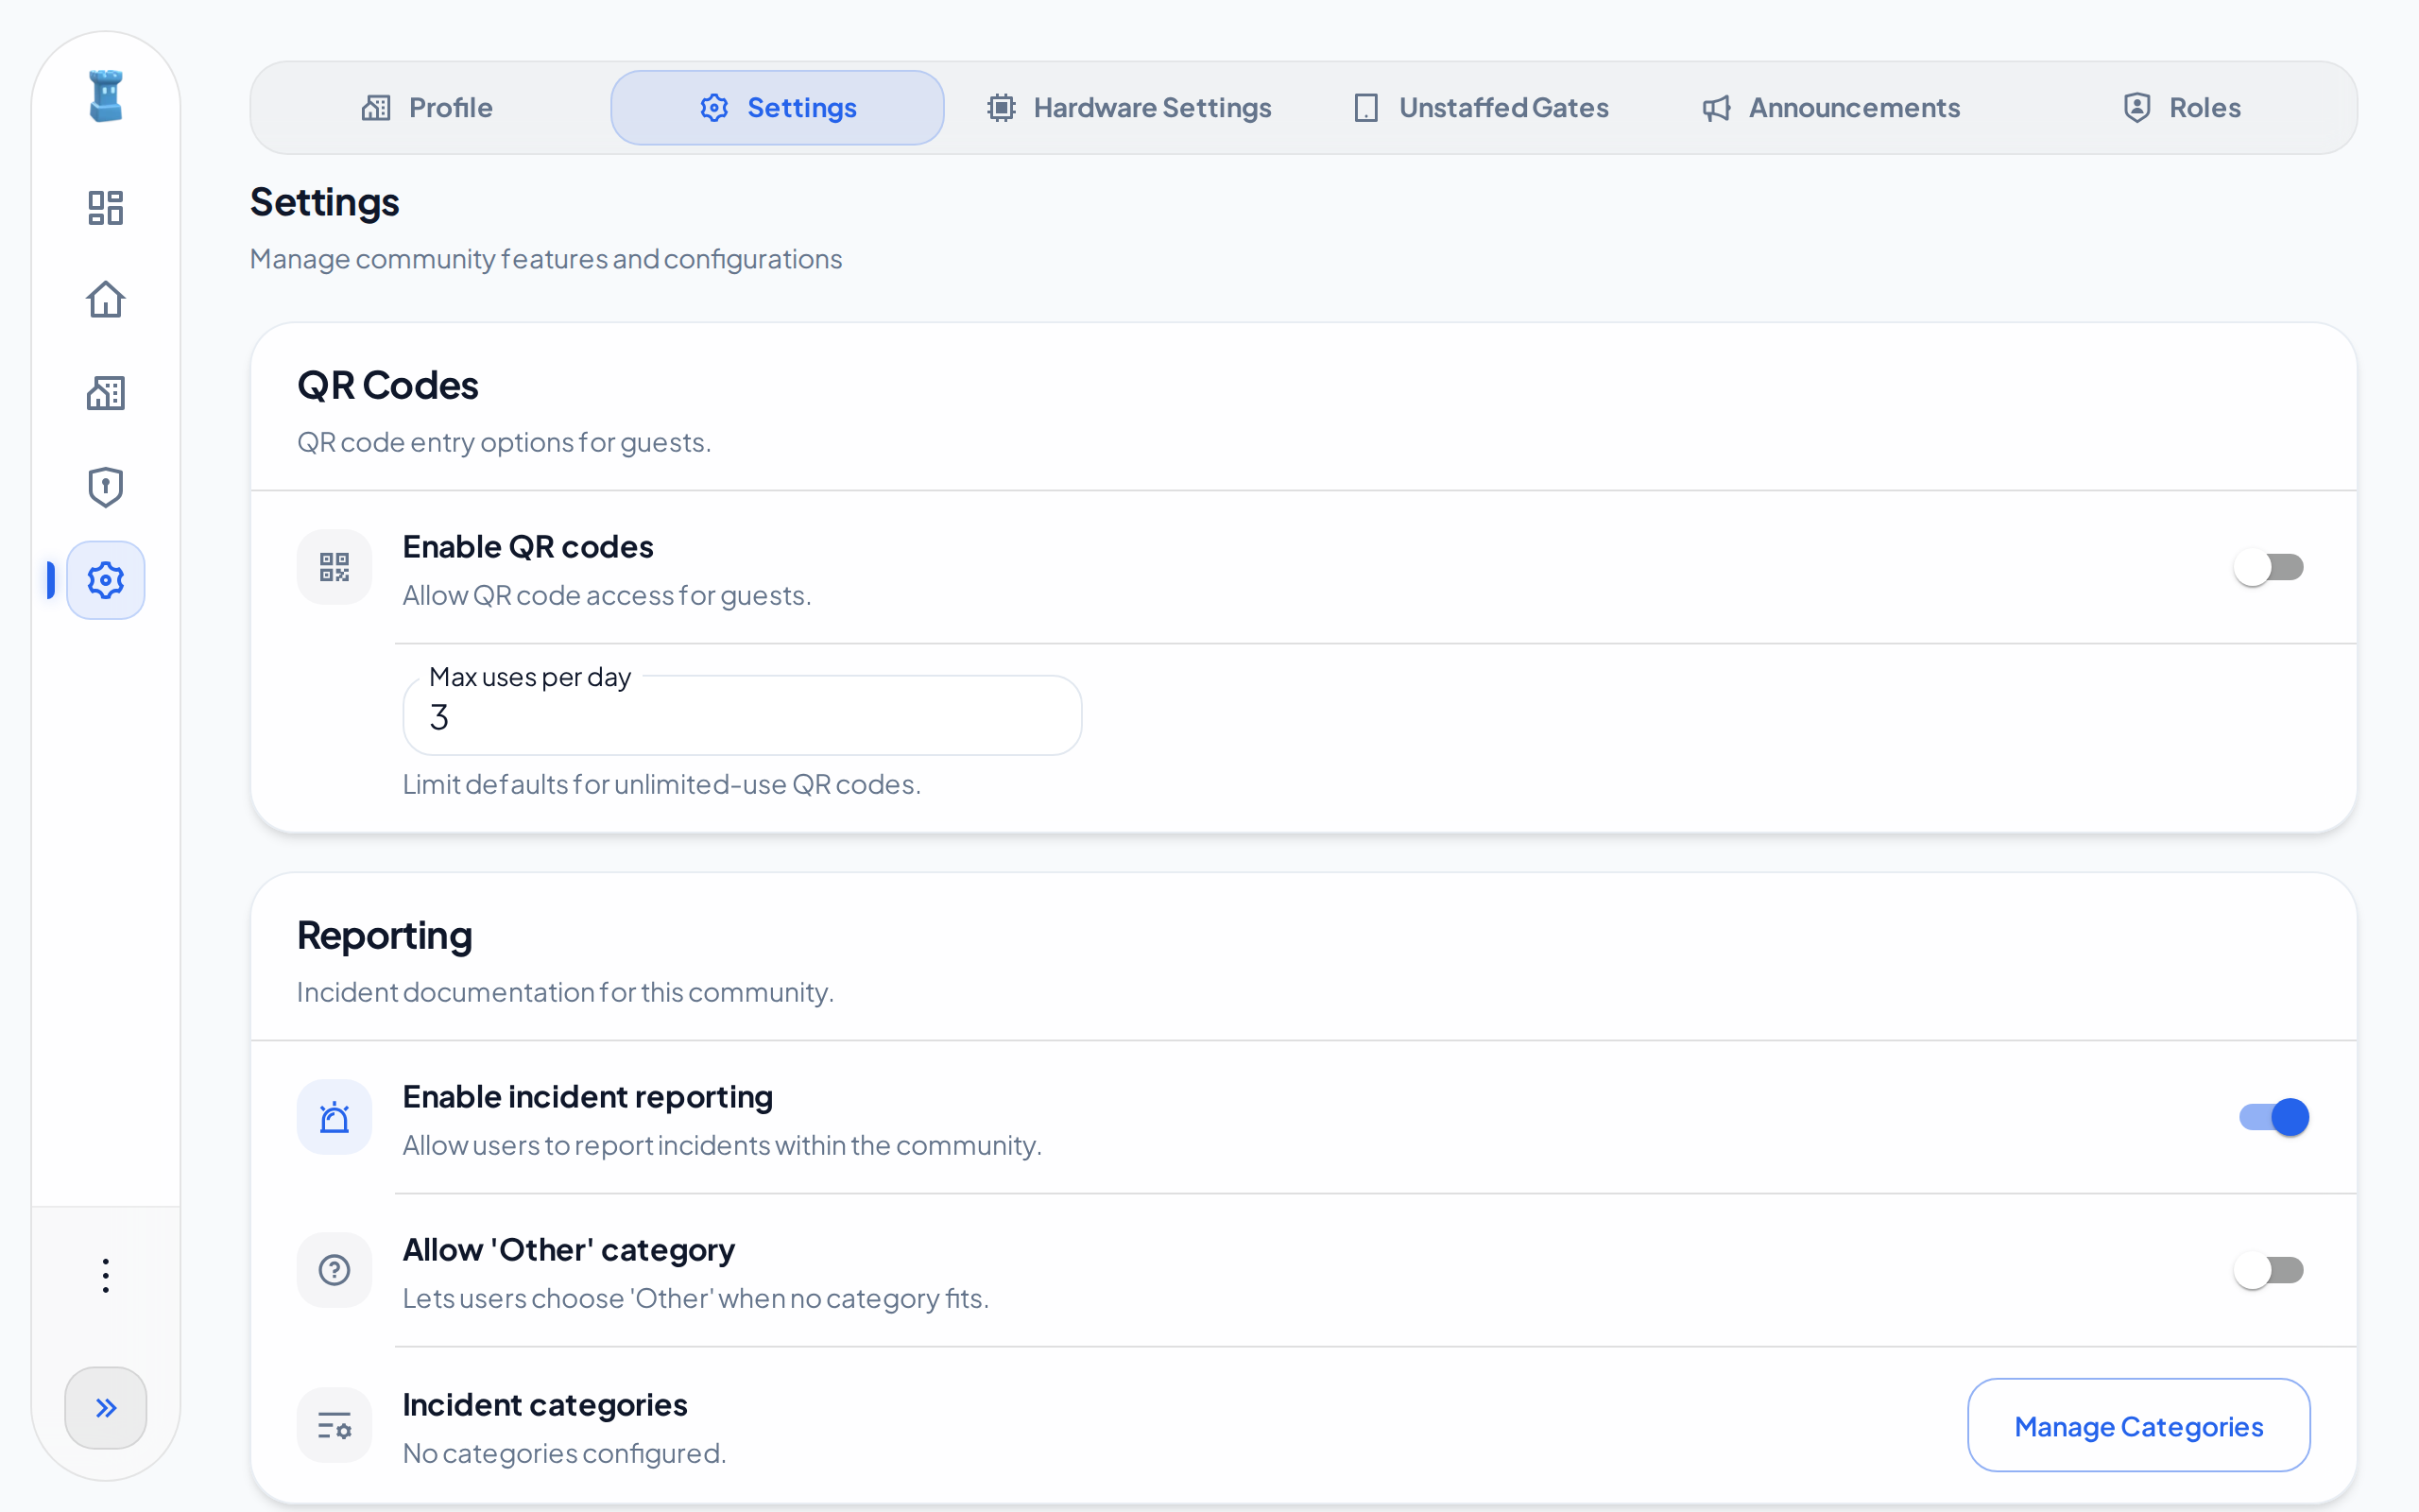Screen dimensions: 2419x1512
Task: Switch to the Profile tab
Action: coord(427,108)
